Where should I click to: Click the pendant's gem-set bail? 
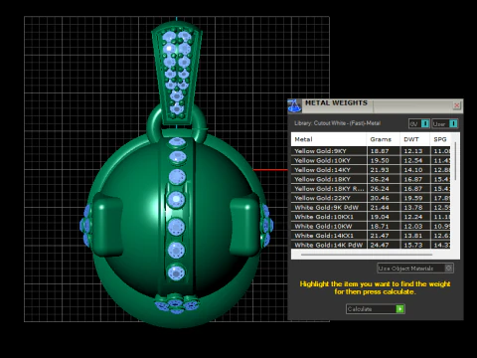[177, 73]
